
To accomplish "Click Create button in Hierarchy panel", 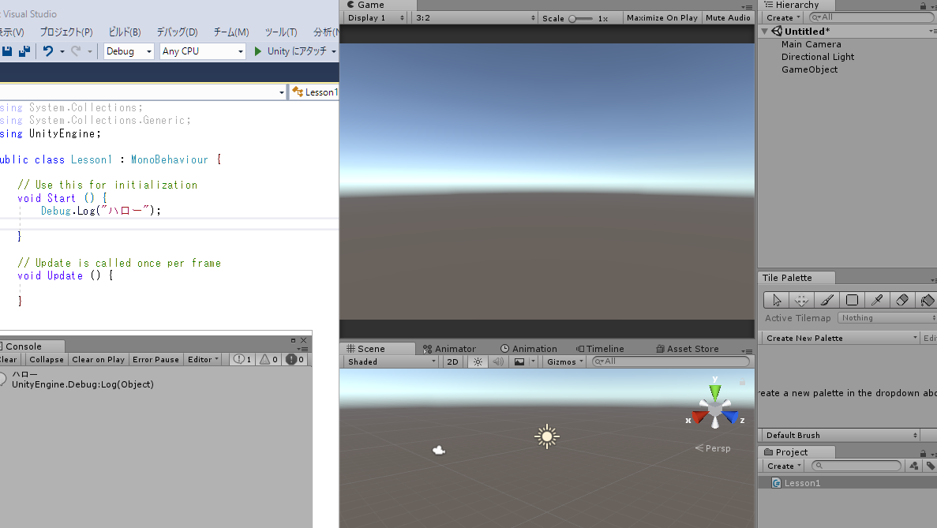I will tap(783, 18).
